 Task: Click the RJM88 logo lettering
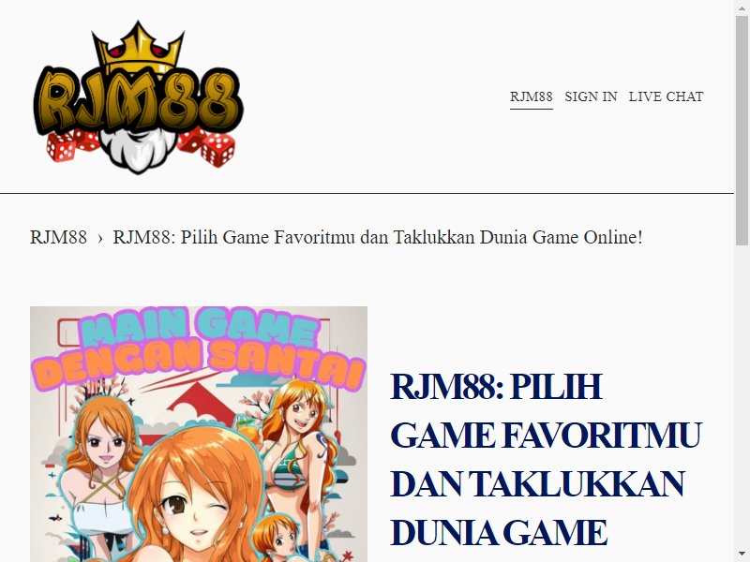139,99
